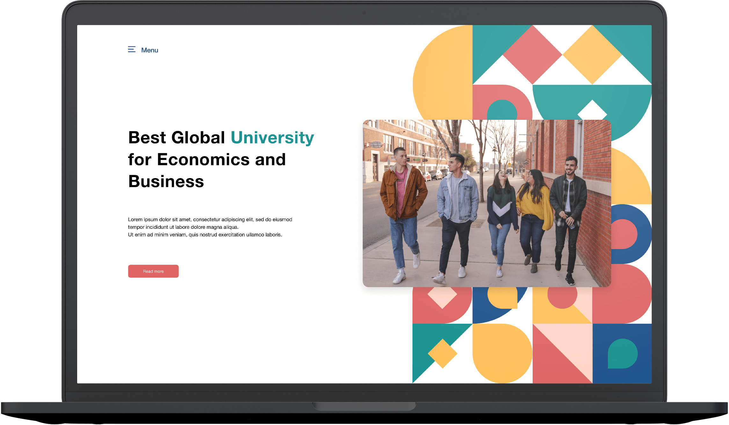Click the pink diamond shape at top

532,55
